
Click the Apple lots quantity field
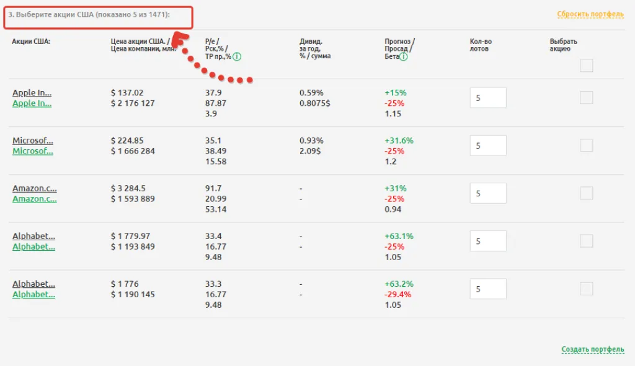point(488,98)
